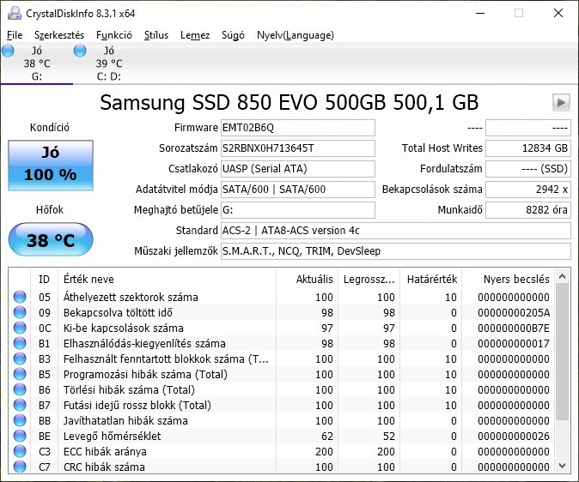
Task: Click status orb of Felhasznált fenntartott blokkok row
Action: pos(20,358)
